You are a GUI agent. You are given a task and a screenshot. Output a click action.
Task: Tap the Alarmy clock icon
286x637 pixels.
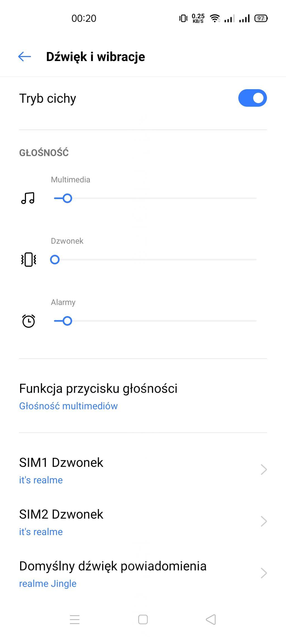click(28, 321)
